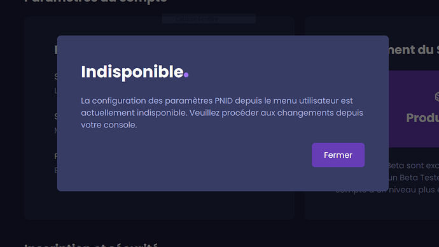This screenshot has height=247, width=439.
Task: Click 'votre console.' at the message end
Action: pyautogui.click(x=109, y=125)
